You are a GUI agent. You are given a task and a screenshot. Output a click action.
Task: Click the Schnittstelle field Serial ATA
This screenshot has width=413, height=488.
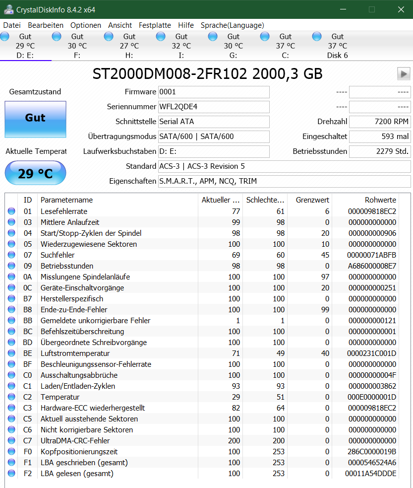tap(214, 122)
